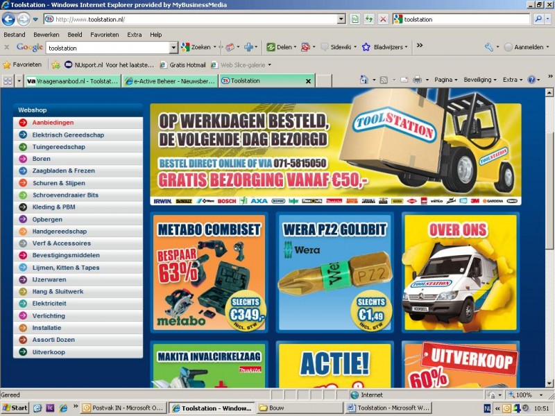The image size is (555, 416).
Task: Open the Sidewiki button
Action: tap(338, 47)
